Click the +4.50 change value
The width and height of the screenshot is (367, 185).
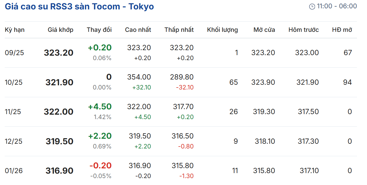pyautogui.click(x=100, y=107)
